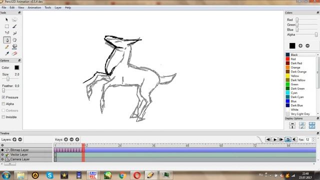Play the animation
The image size is (320, 180).
(x=275, y=139)
